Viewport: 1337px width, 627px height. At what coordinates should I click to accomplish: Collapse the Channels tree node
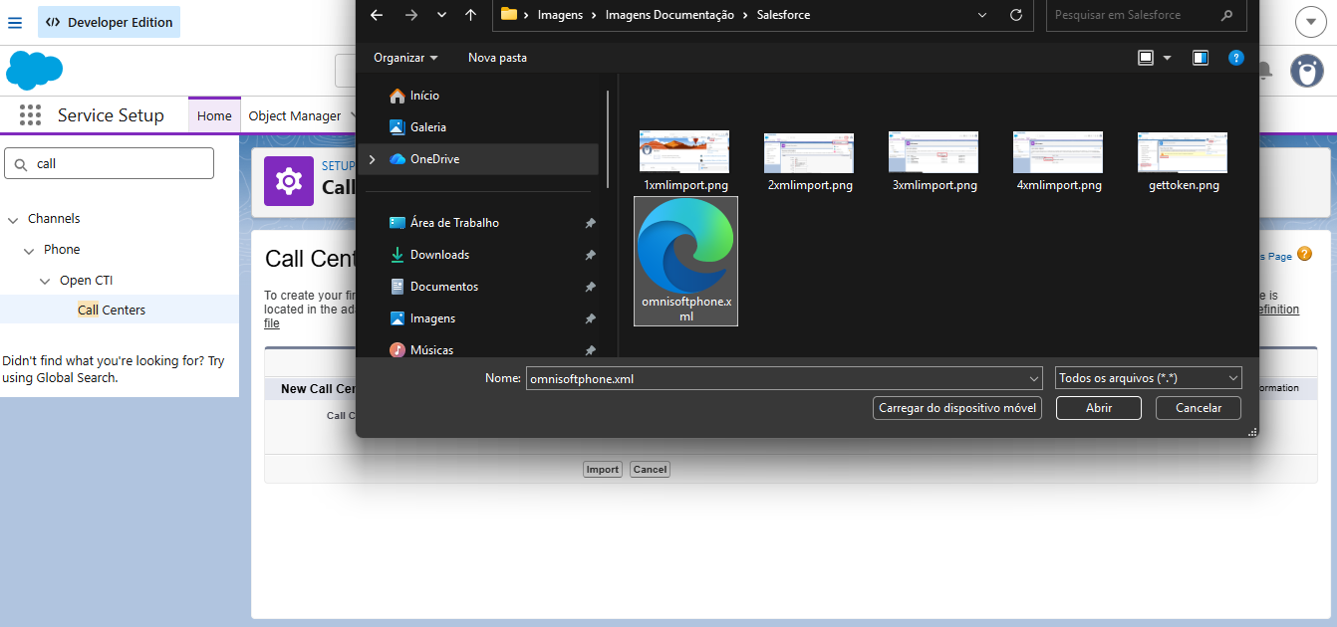point(14,219)
